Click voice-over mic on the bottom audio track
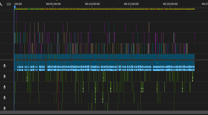 point(4,108)
